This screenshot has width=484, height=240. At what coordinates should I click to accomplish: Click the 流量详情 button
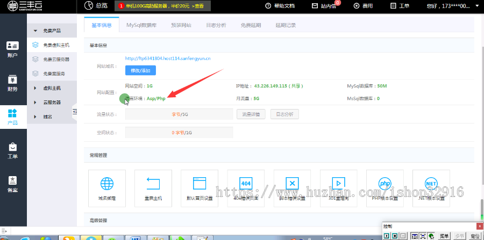coord(251,114)
